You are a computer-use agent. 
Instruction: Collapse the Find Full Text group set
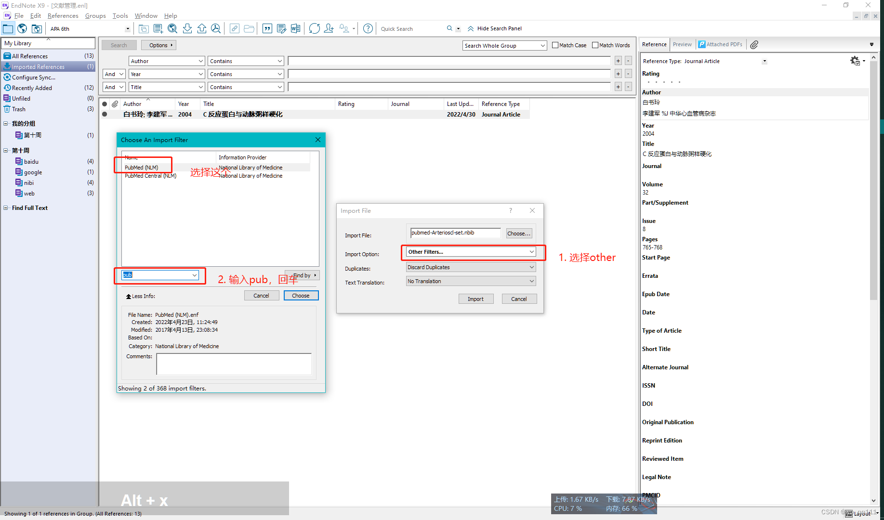point(6,208)
